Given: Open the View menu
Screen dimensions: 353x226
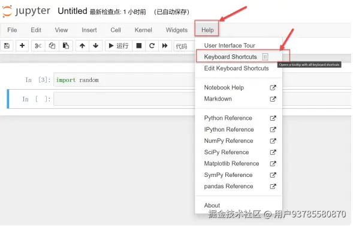Looking at the screenshot, I should (61, 30).
